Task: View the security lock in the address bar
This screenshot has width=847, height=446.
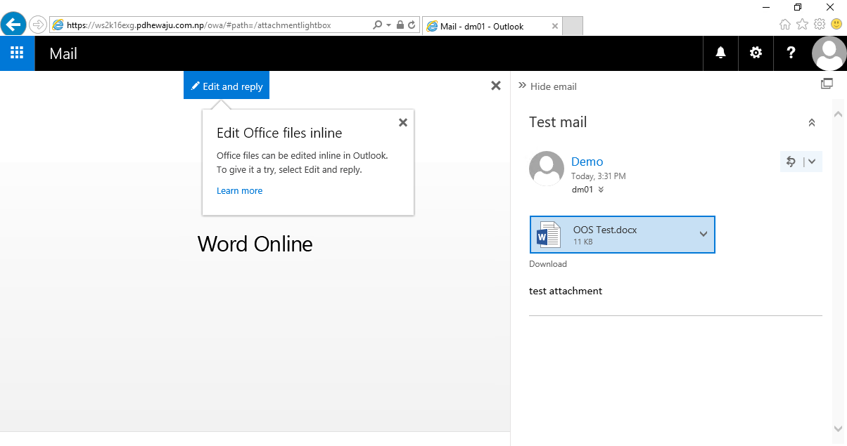Action: coord(400,25)
